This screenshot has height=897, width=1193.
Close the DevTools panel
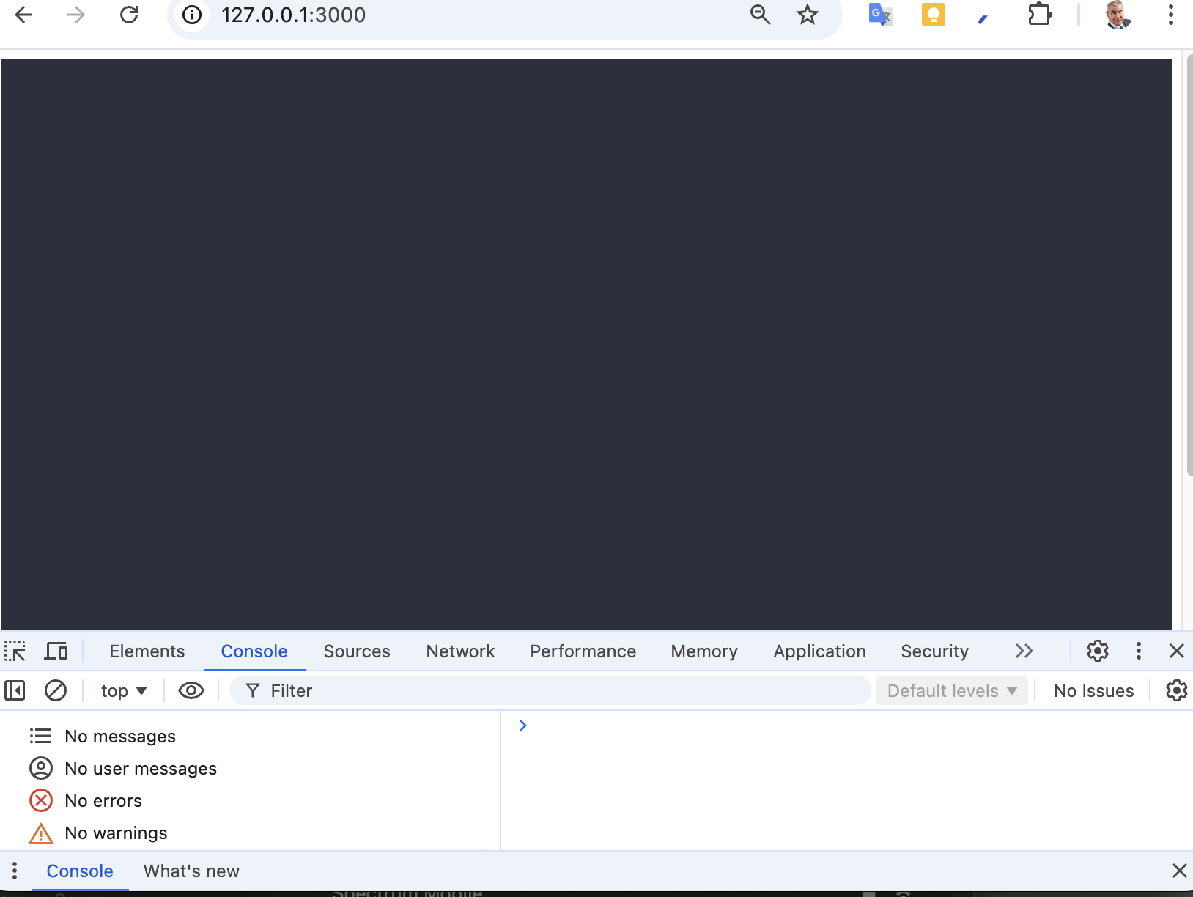coord(1177,651)
